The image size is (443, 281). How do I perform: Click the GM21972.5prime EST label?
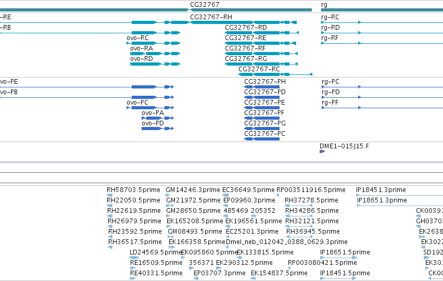point(193,200)
